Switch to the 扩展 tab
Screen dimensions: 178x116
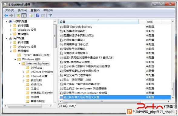pyautogui.click(x=63, y=106)
